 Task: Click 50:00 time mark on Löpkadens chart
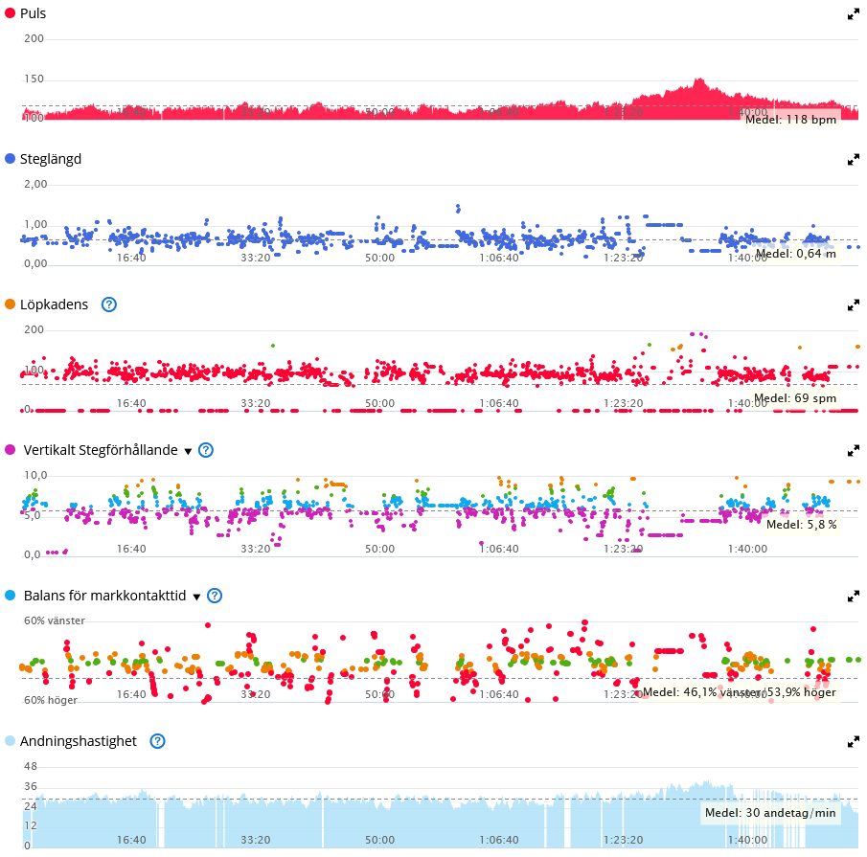click(380, 403)
